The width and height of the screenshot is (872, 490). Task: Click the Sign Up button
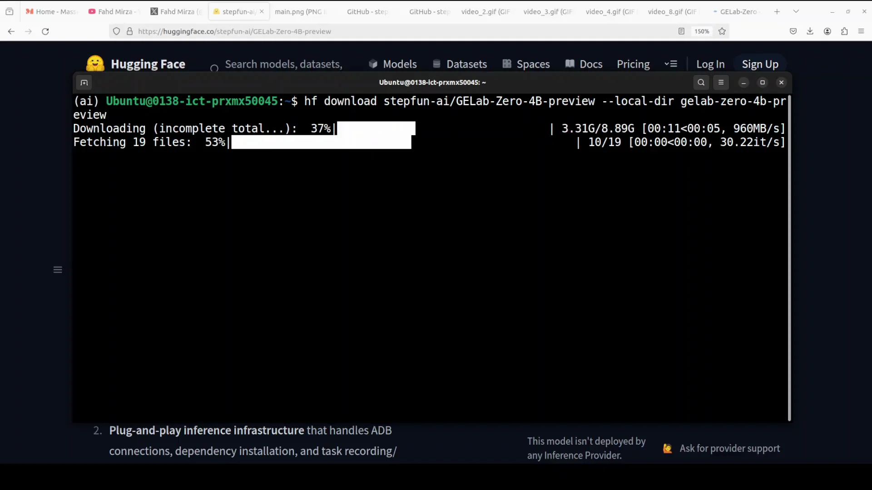click(x=760, y=64)
